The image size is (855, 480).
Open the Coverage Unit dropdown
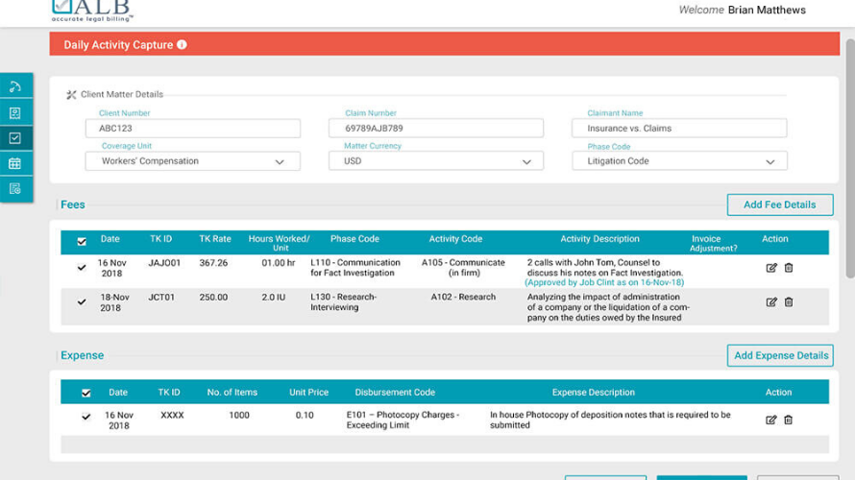(x=192, y=161)
